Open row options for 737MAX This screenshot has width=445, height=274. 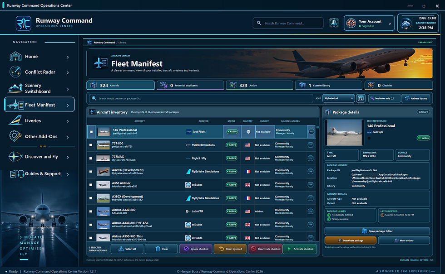pos(311,158)
